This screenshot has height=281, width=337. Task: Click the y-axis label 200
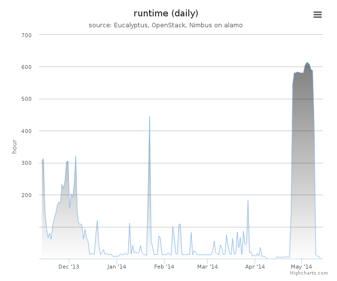click(26, 195)
